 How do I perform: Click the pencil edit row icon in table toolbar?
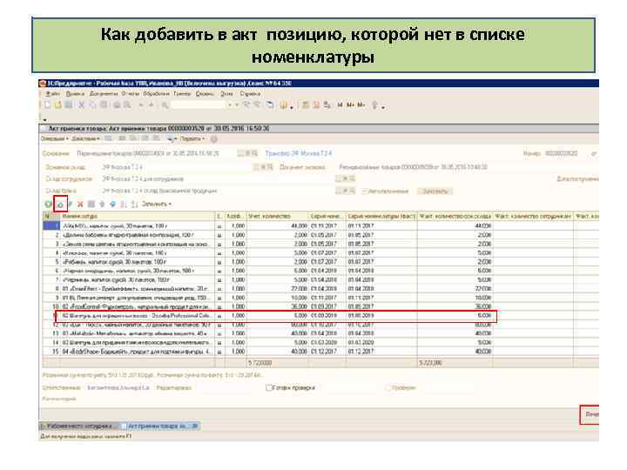(70, 205)
